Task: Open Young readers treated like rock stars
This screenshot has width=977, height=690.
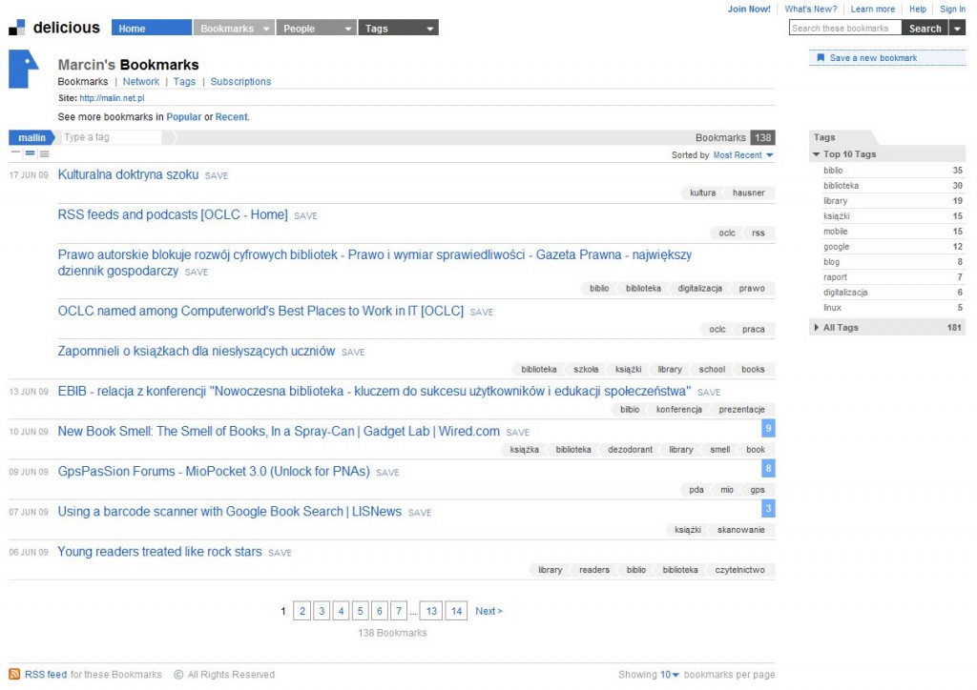Action: point(159,552)
